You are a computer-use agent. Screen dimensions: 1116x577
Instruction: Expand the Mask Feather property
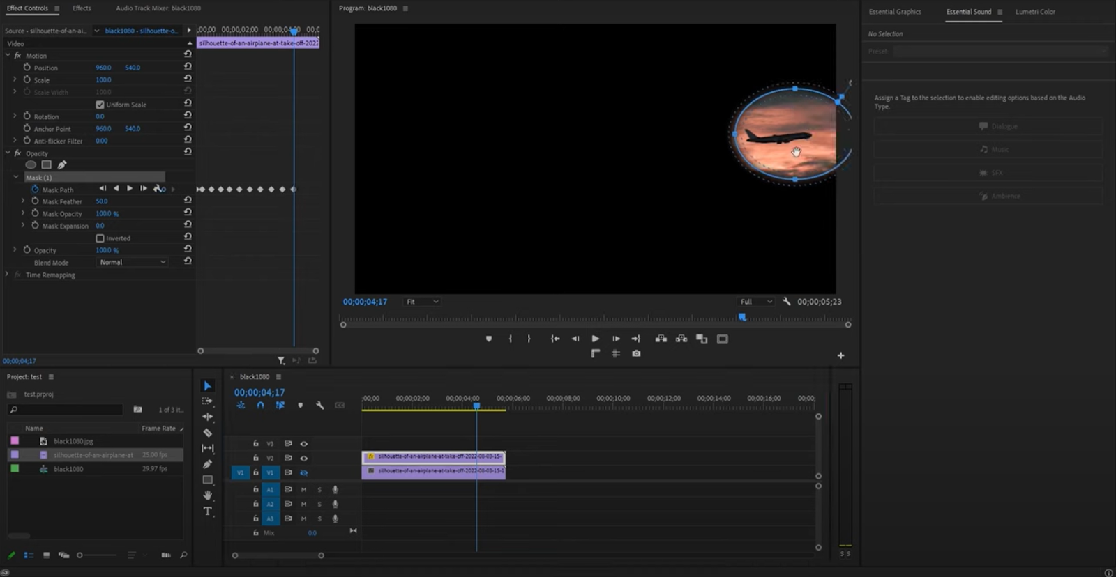[x=23, y=201]
